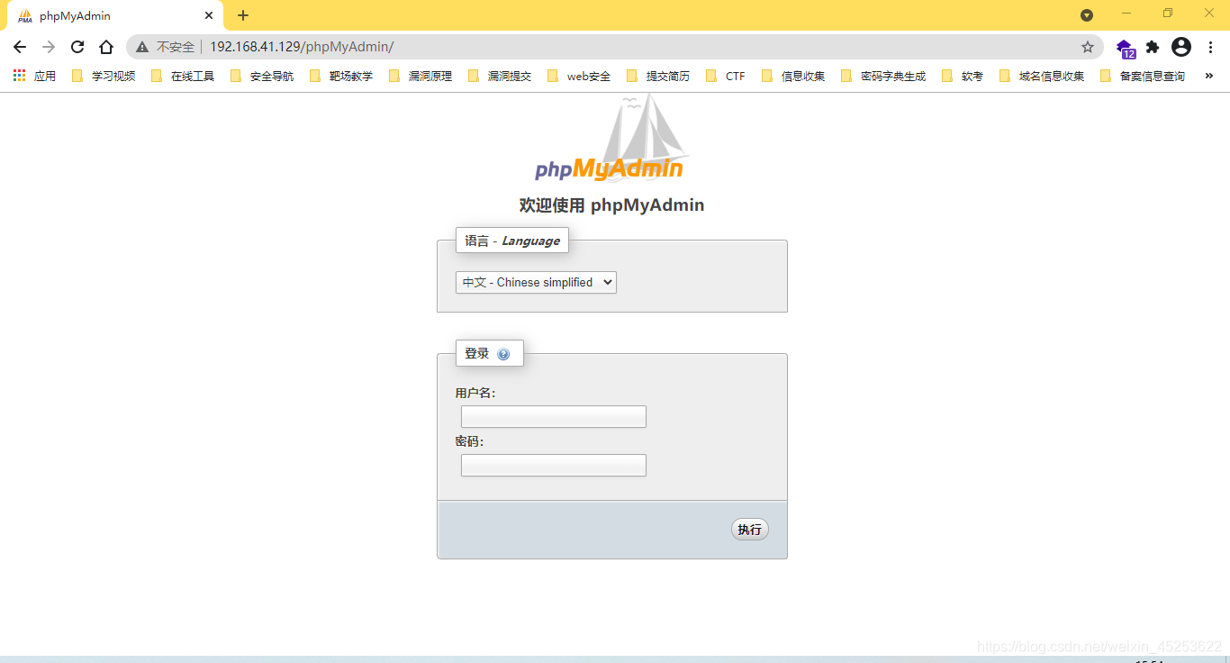Click the browser back arrow
This screenshot has height=663, width=1230.
(20, 47)
